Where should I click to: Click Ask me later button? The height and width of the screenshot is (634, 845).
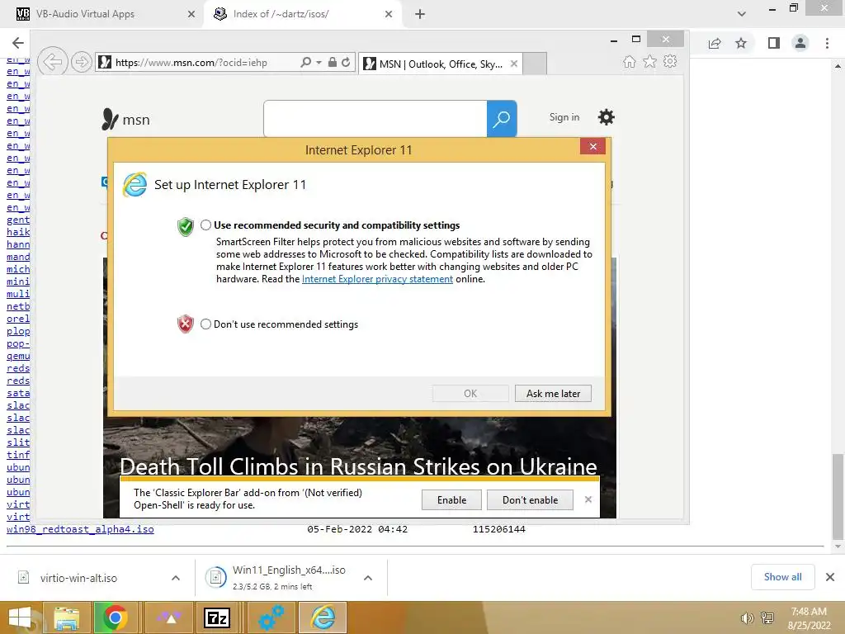point(553,394)
